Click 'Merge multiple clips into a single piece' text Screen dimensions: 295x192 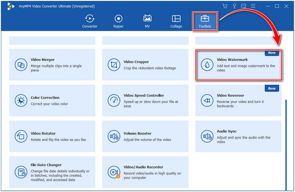click(x=56, y=68)
